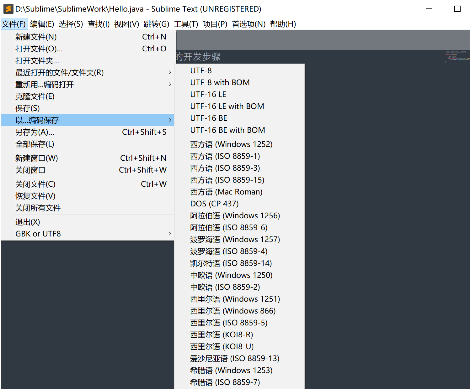Choose 中欧语 (Windows 1250) encoding
This screenshot has width=470, height=389.
coord(239,275)
